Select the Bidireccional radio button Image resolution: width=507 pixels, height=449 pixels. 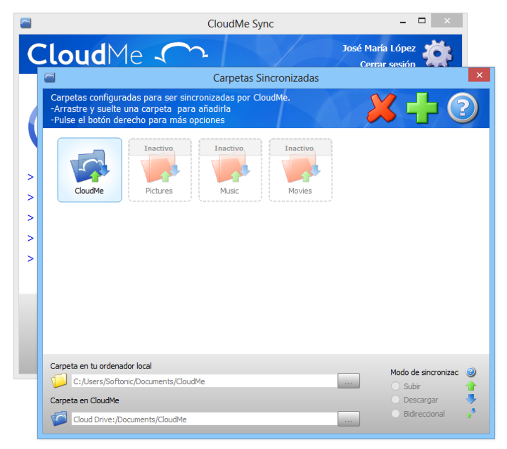[x=396, y=413]
